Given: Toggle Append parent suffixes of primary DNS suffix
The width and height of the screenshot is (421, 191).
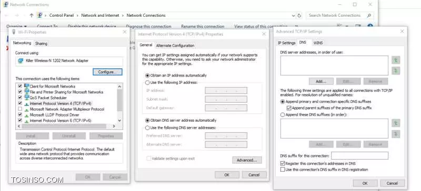Looking at the screenshot, I should tap(289, 108).
